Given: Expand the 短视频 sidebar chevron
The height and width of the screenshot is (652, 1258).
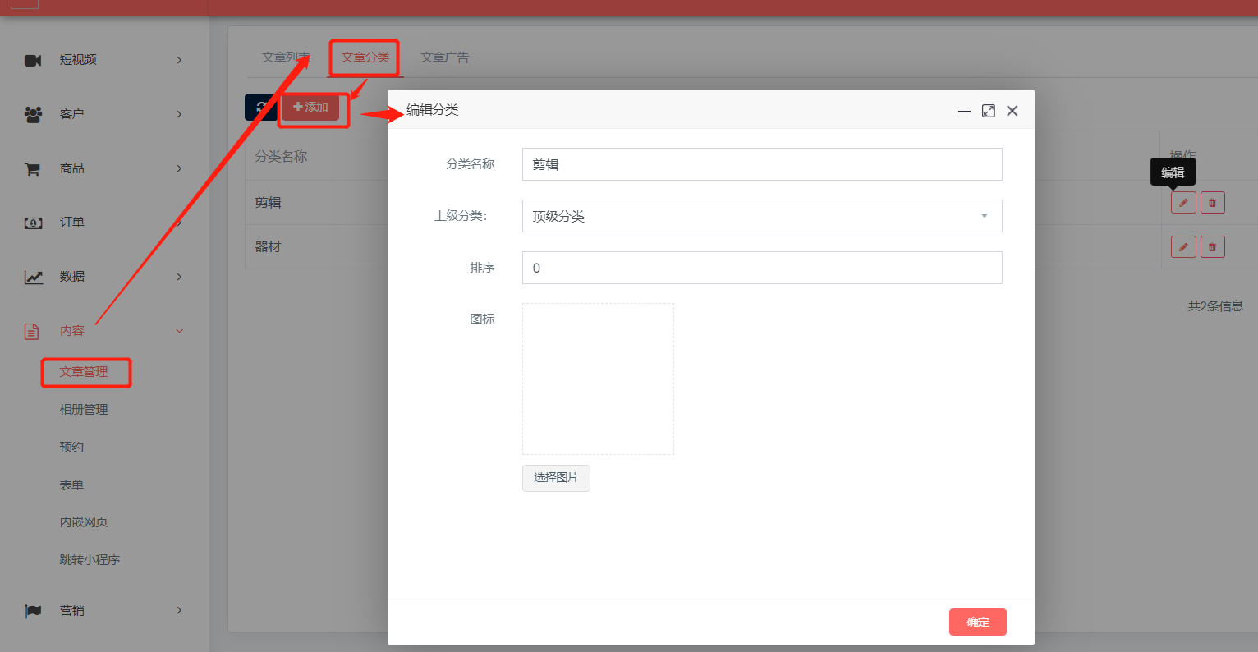Looking at the screenshot, I should pos(179,60).
